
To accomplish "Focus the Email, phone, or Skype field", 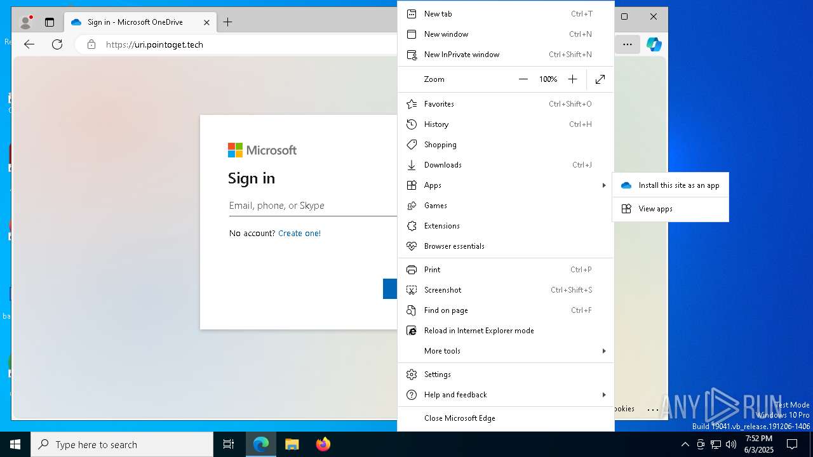I will point(312,206).
